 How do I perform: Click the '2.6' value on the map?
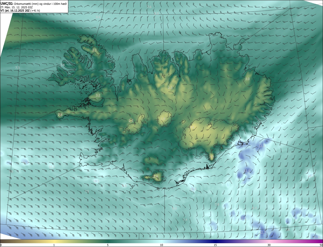pyautogui.click(x=60, y=115)
